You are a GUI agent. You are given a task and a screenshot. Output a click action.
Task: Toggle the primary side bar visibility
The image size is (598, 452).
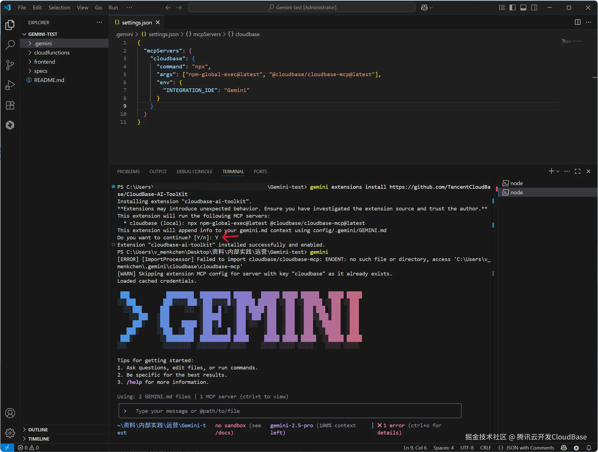[512, 8]
